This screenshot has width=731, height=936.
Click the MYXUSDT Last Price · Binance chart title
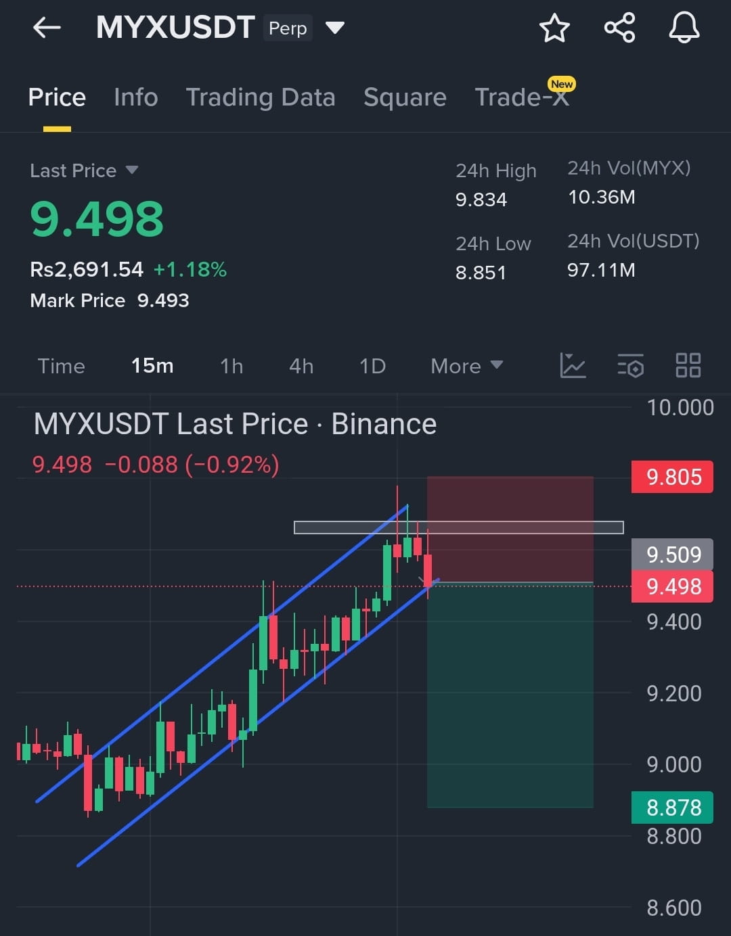pos(235,424)
